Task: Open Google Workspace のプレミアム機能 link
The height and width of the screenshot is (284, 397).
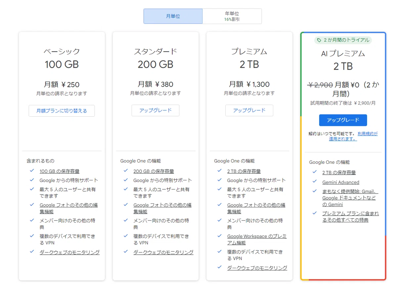Action: click(257, 239)
